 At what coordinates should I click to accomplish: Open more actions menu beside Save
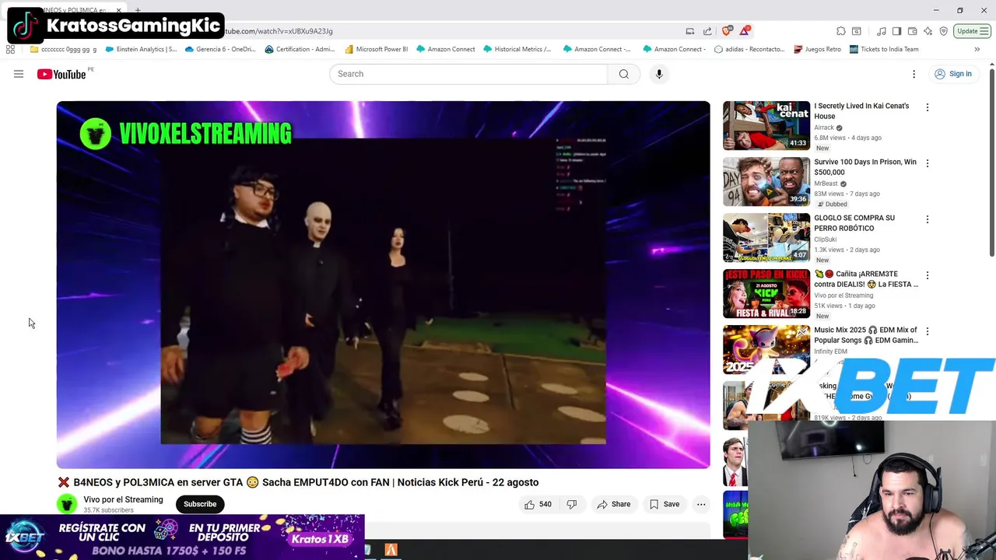coord(701,504)
